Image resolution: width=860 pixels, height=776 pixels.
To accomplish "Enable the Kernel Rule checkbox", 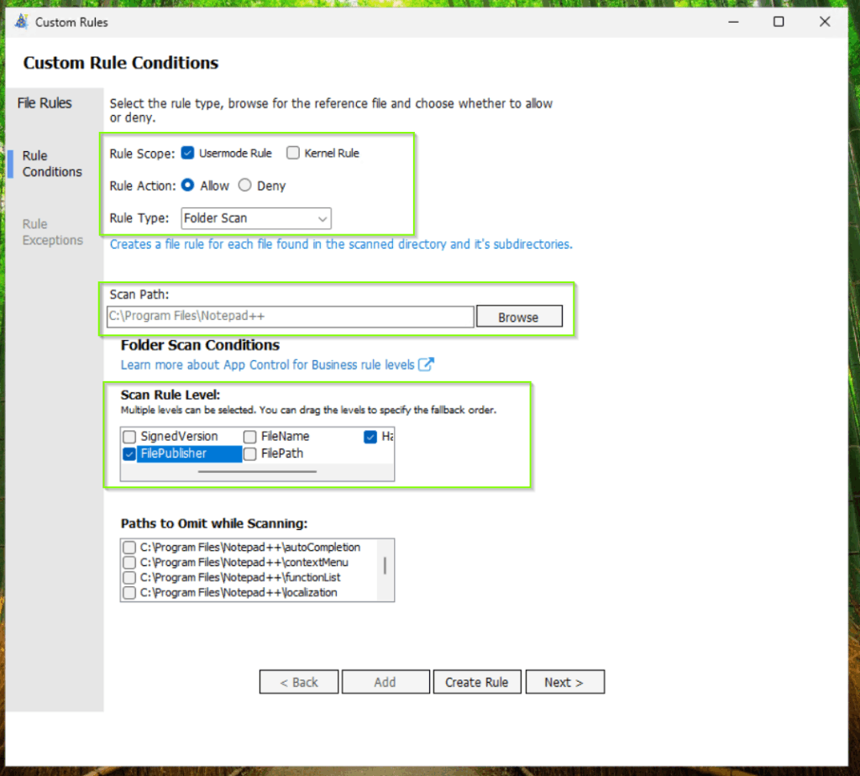I will [x=293, y=153].
